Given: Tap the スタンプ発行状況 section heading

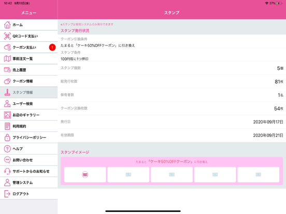Looking at the screenshot, I should [75, 30].
